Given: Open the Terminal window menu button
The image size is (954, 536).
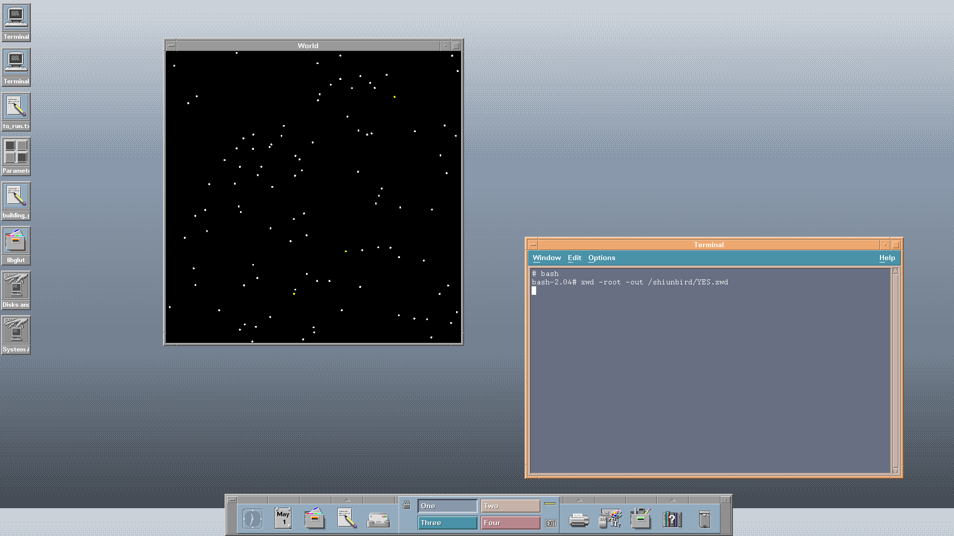Looking at the screenshot, I should (533, 245).
